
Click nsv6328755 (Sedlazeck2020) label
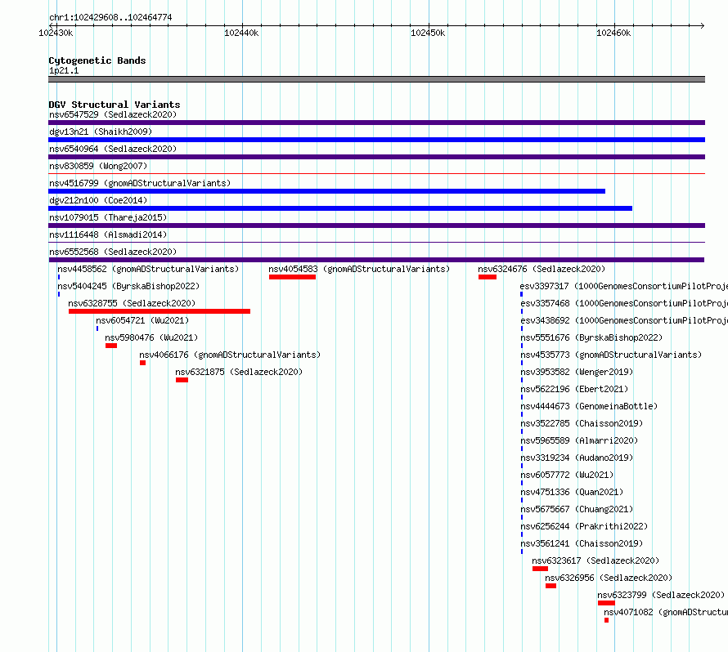132,303
